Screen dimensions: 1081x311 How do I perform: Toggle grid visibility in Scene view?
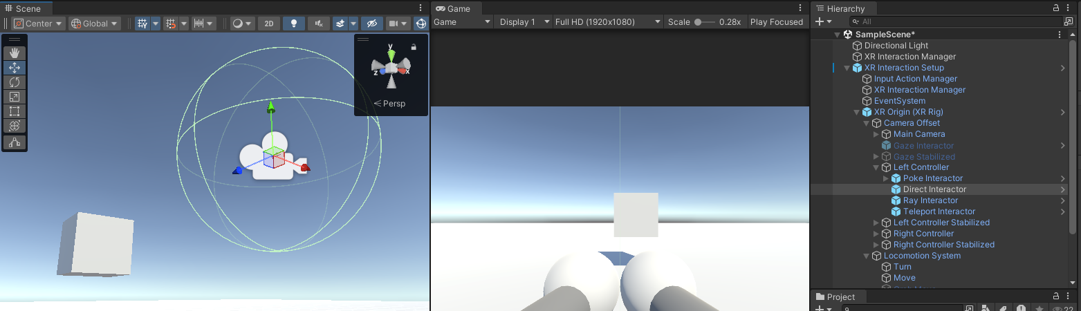point(142,23)
